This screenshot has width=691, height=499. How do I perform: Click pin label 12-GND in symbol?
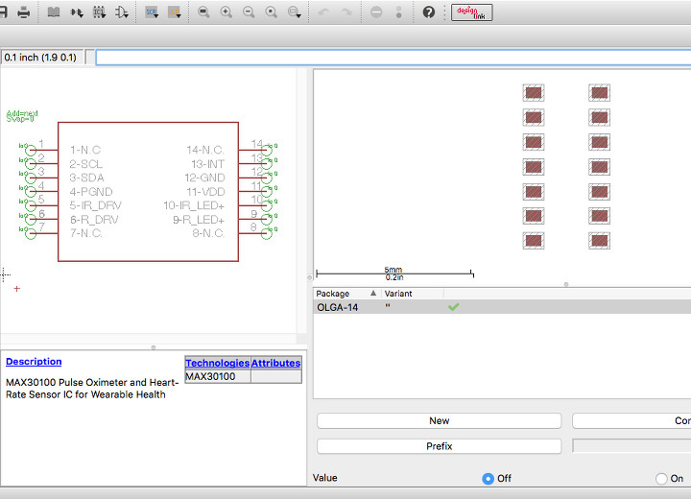point(204,178)
